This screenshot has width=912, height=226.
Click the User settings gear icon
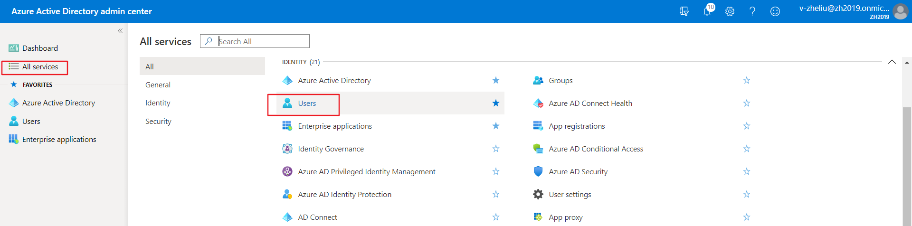click(x=538, y=194)
